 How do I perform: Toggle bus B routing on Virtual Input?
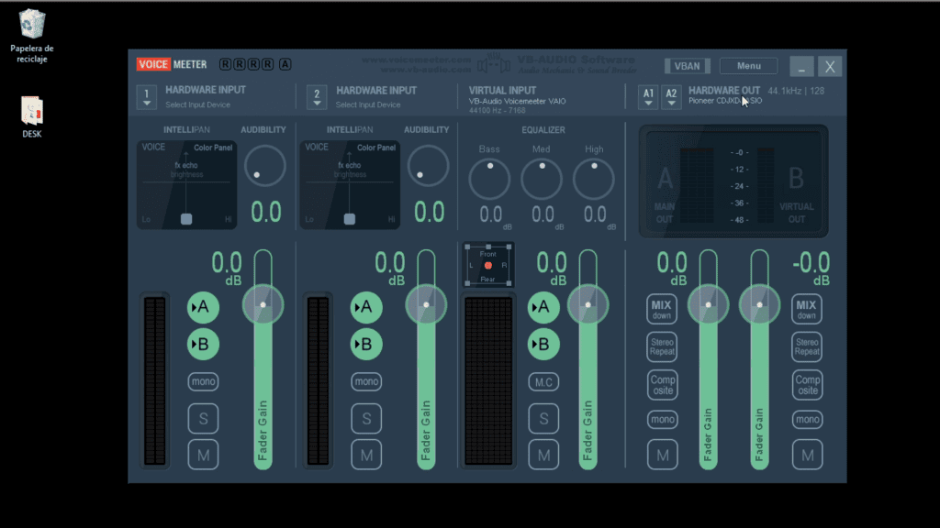pos(543,345)
